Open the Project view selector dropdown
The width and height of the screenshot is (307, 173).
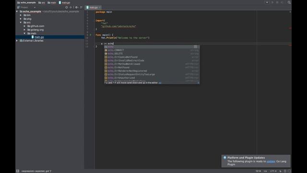(x=35, y=8)
